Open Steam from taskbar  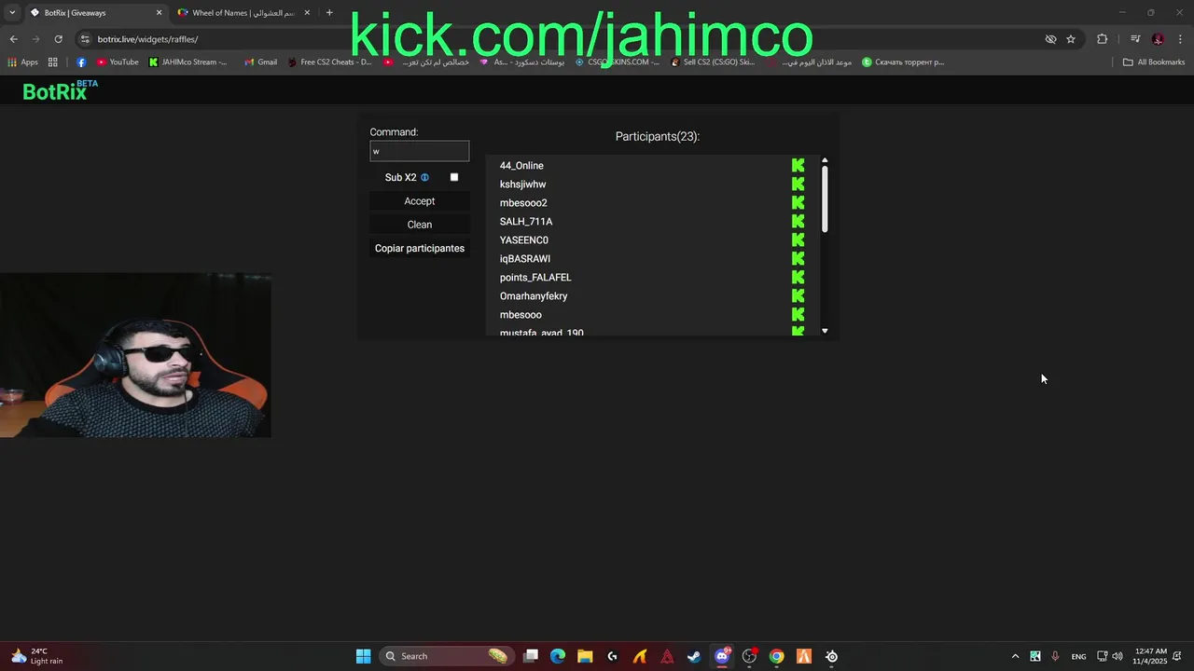[694, 656]
